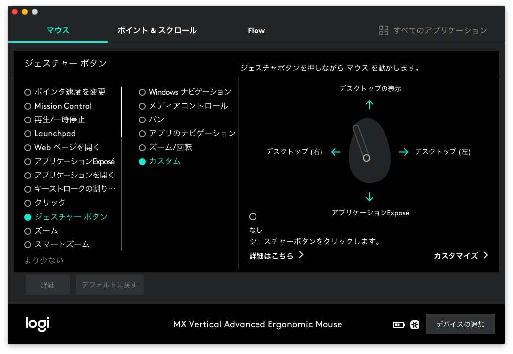Screen dimensions: 513x354
Task: Choose the ズーム option
Action: coord(41,231)
